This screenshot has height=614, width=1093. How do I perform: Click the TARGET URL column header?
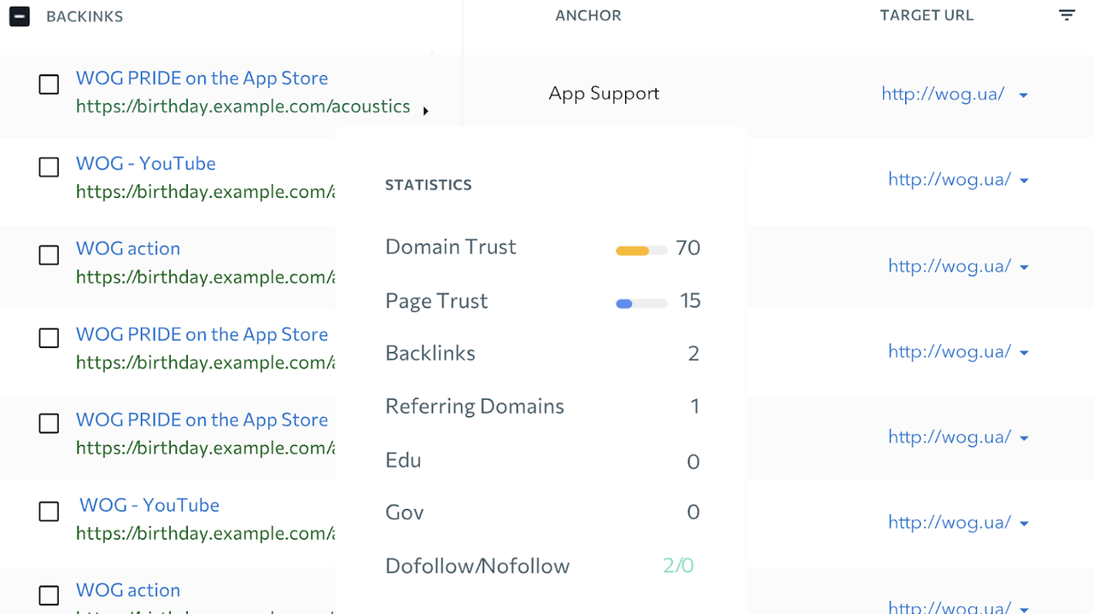coord(926,15)
